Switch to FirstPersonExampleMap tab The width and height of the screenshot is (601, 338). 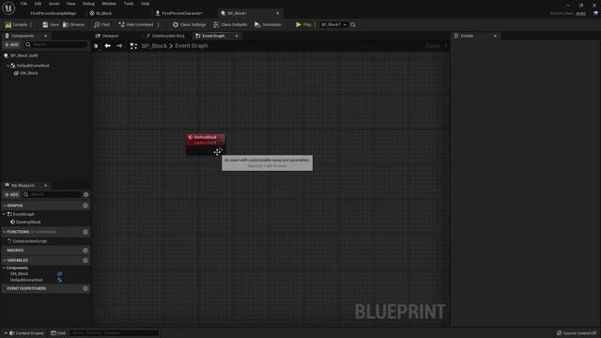54,13
